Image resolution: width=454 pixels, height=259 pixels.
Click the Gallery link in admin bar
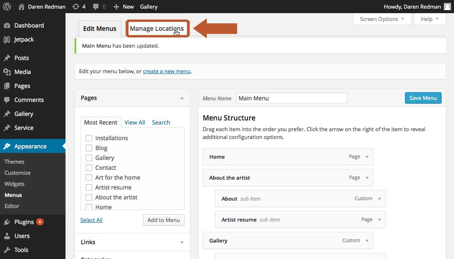point(149,7)
